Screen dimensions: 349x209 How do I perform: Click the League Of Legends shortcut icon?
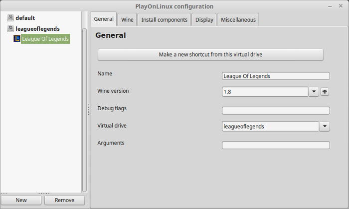click(17, 39)
